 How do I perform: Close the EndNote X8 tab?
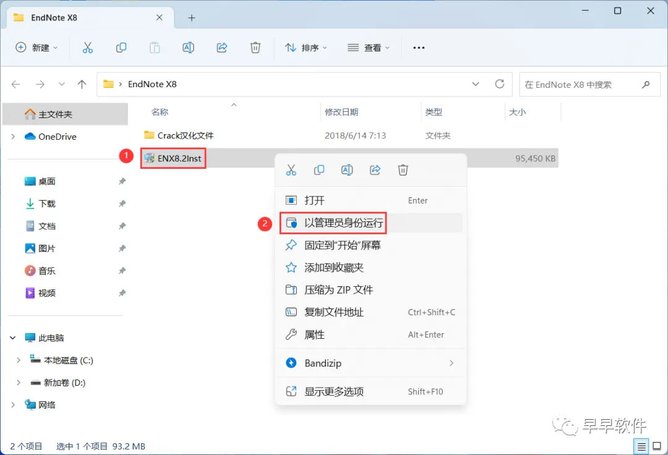coord(160,17)
